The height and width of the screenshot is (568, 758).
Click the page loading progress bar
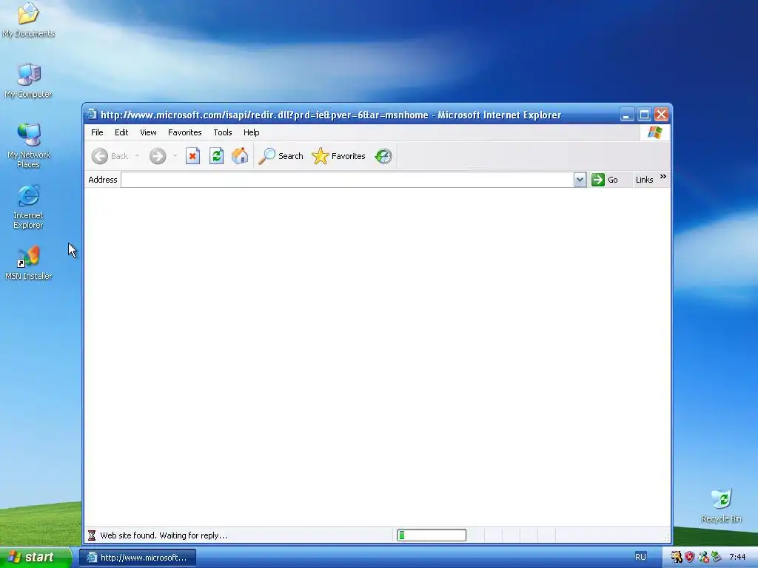(x=432, y=535)
